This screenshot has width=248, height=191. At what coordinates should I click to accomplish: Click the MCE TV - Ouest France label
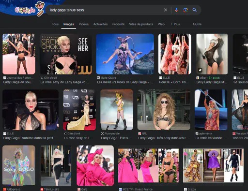[x=136, y=190]
